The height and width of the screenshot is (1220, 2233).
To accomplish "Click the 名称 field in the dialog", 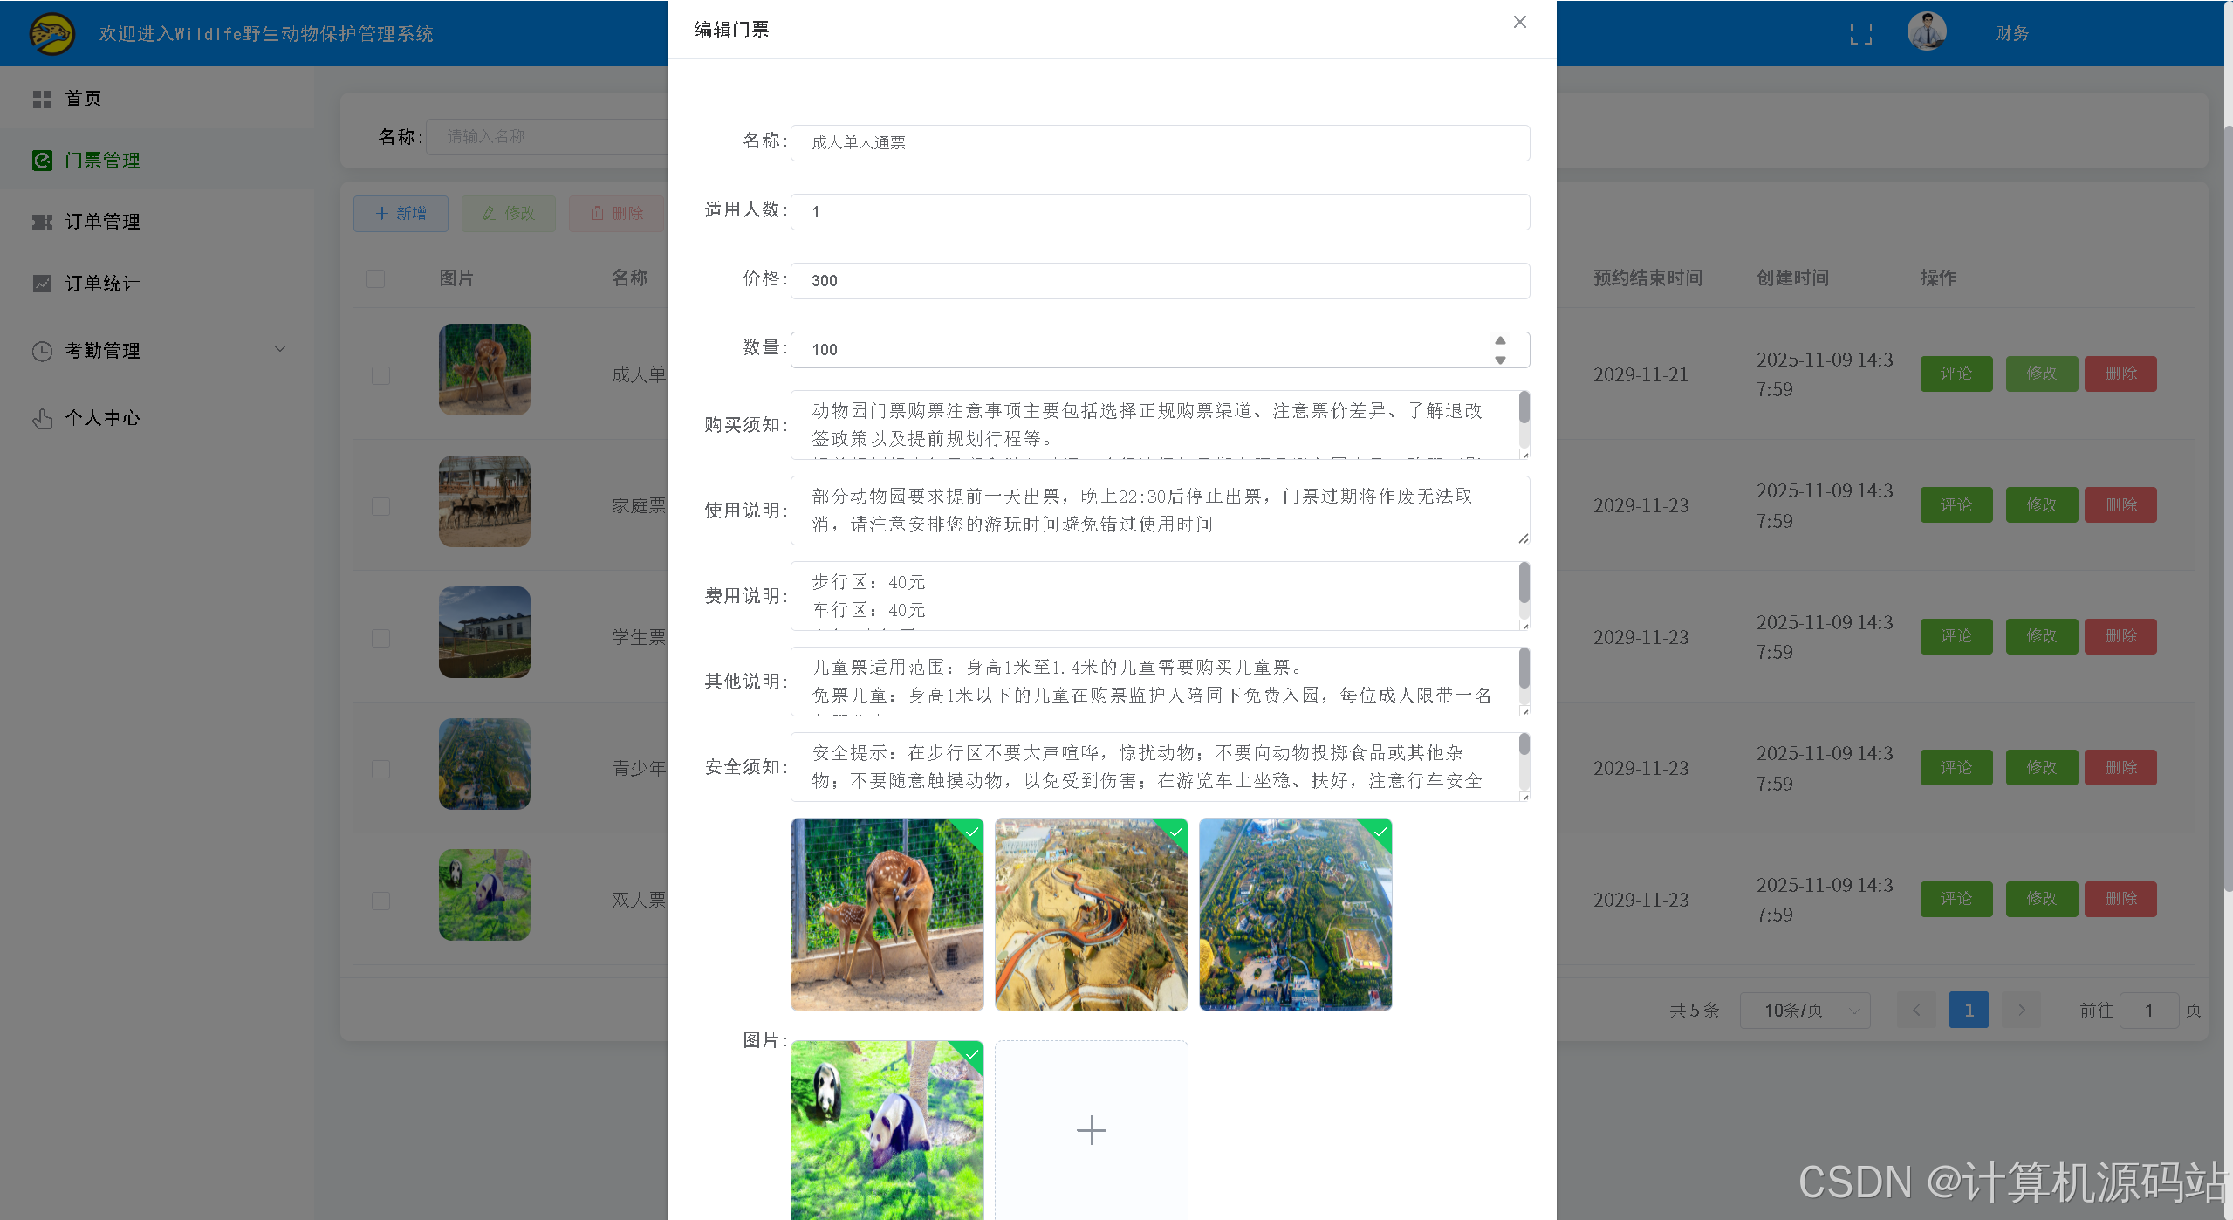I will pos(1160,142).
